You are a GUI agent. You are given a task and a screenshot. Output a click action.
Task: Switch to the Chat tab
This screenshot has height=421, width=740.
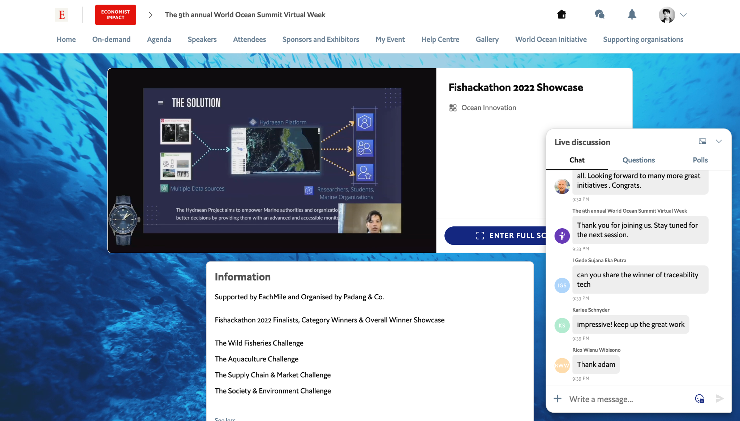click(x=577, y=160)
